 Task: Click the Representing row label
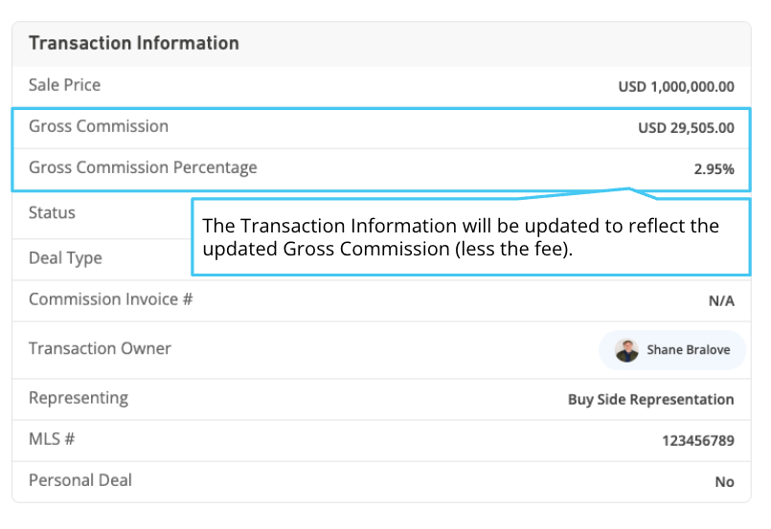pos(79,398)
